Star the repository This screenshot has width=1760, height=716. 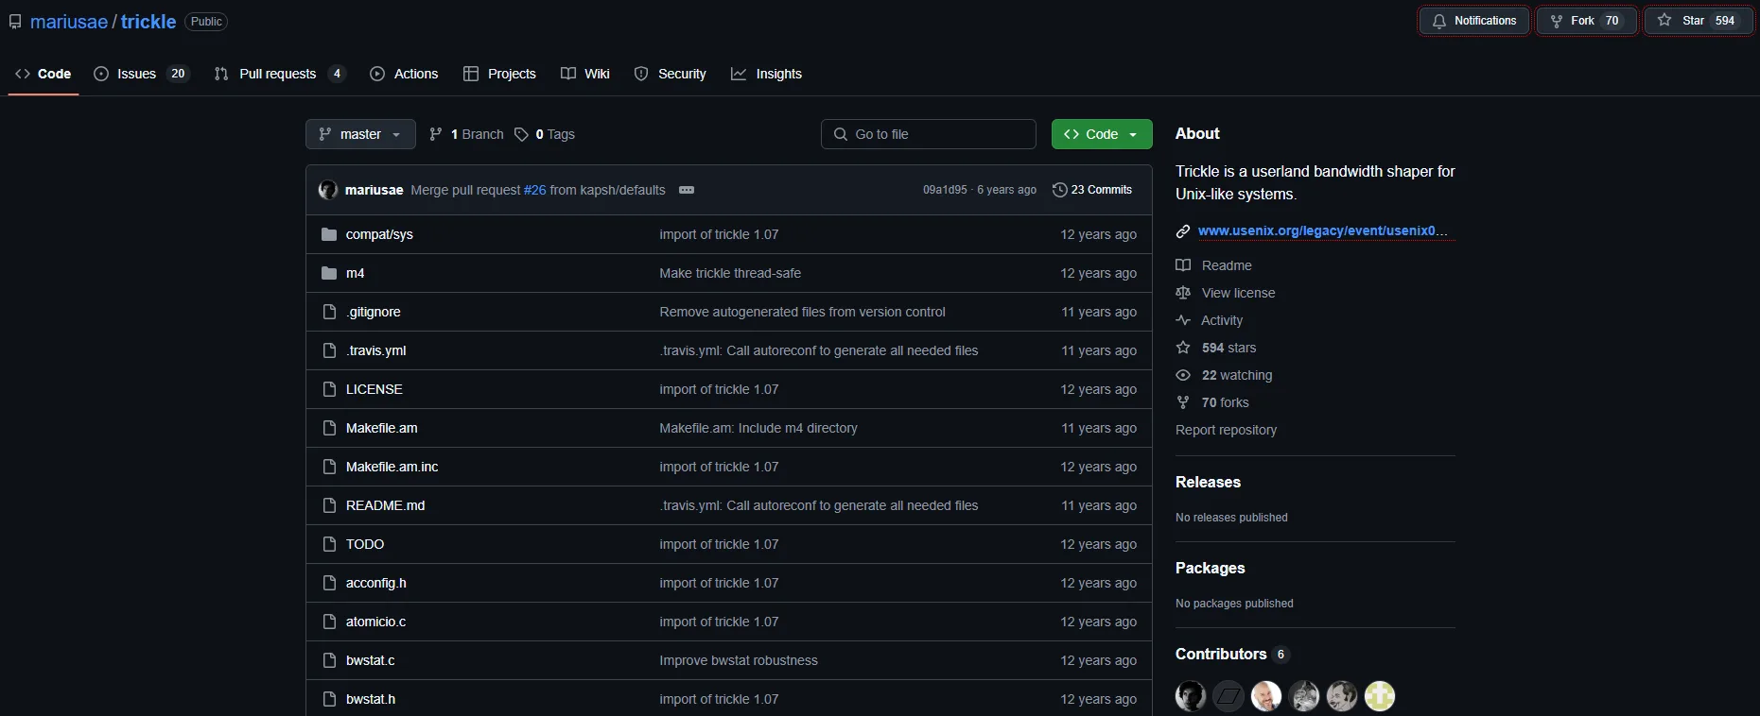click(1699, 21)
